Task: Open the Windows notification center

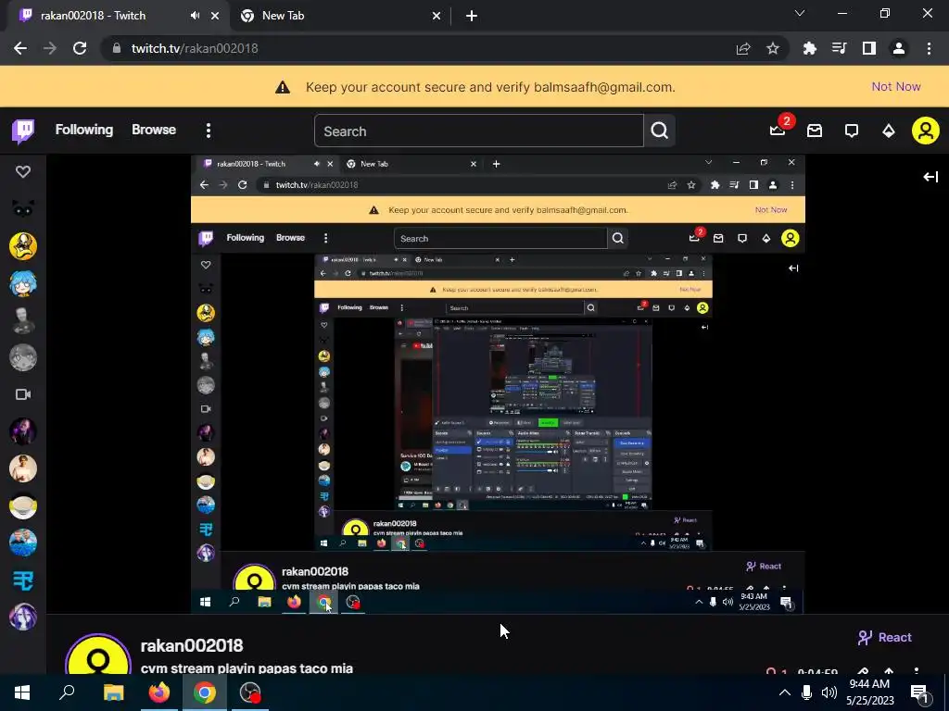Action: pos(919,692)
